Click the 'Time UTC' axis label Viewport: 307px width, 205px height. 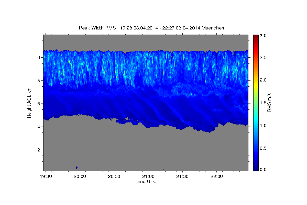146,181
